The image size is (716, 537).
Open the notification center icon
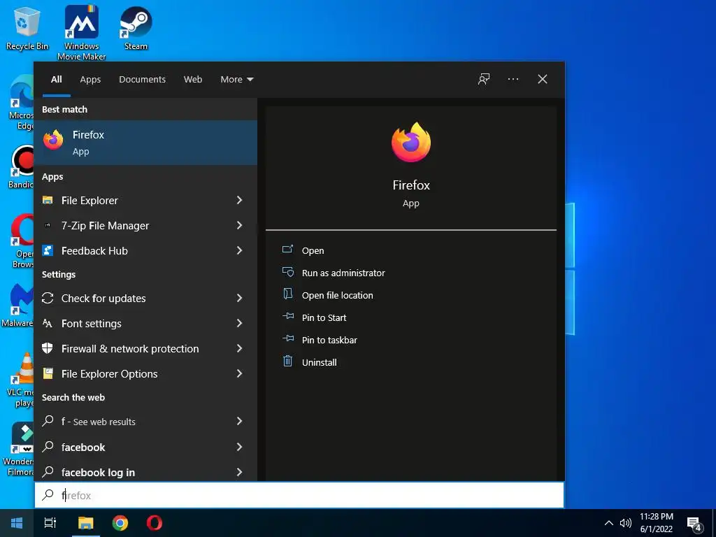[694, 523]
